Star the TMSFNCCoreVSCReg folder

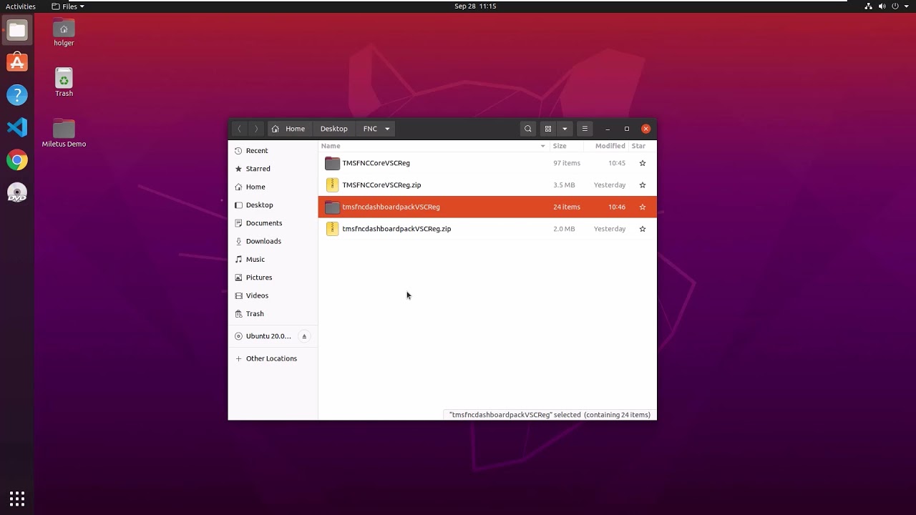(x=642, y=163)
